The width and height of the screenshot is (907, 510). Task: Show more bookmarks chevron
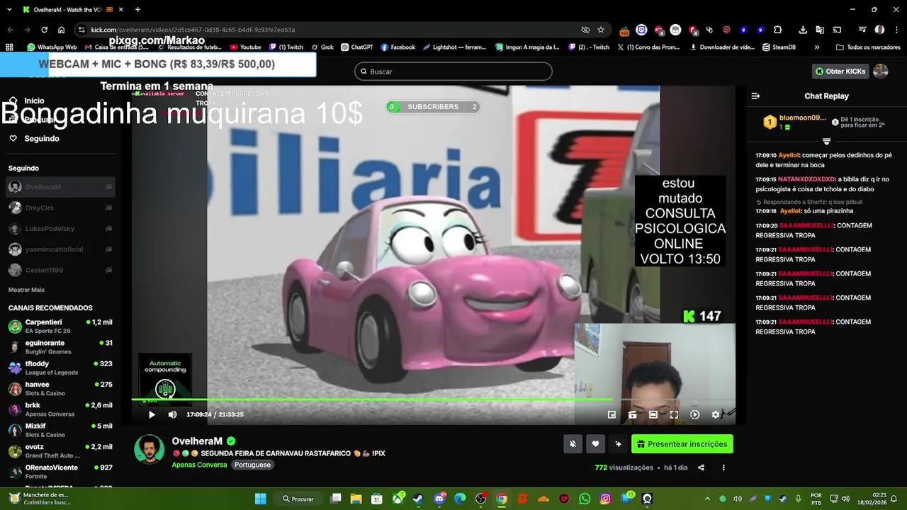tap(817, 47)
